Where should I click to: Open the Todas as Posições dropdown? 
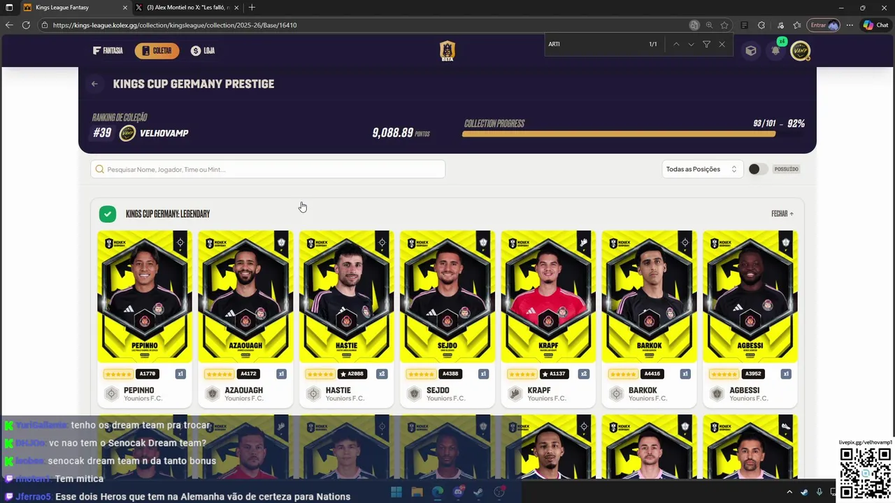pos(701,169)
